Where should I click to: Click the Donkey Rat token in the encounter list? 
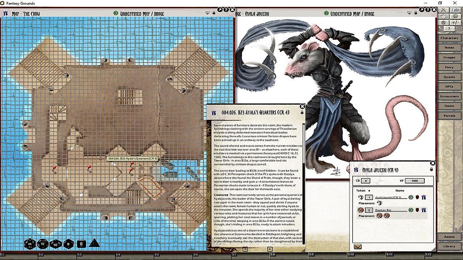tap(361, 210)
